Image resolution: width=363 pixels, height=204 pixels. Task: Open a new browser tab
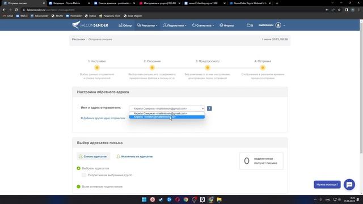(x=277, y=3)
